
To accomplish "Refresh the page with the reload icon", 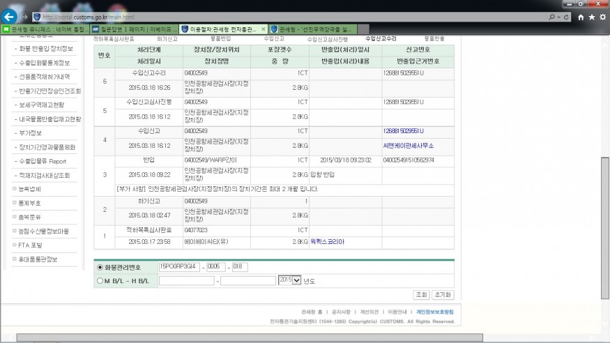I will point(566,17).
